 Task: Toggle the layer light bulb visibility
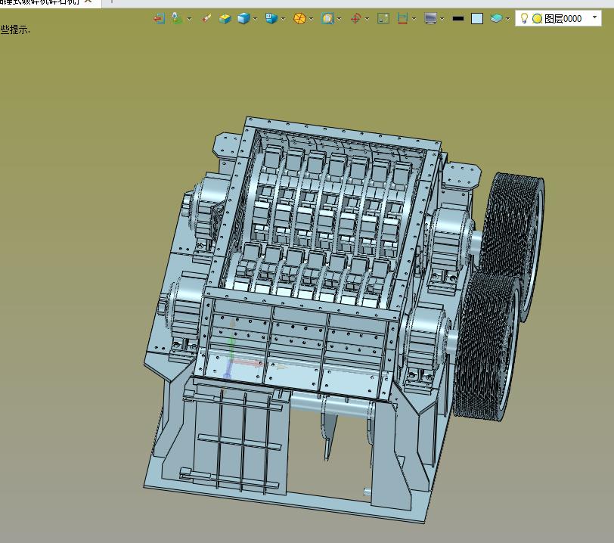(524, 18)
